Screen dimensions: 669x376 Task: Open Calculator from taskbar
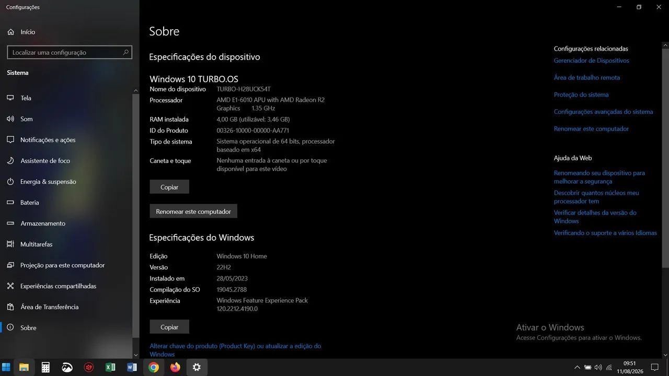(45, 367)
